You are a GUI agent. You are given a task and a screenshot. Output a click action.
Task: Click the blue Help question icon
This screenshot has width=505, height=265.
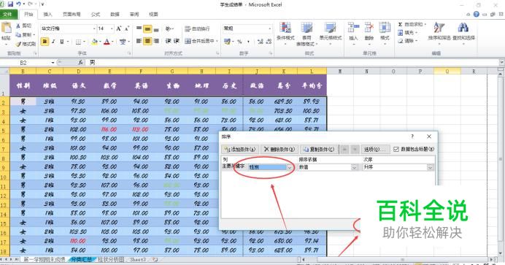(477, 14)
